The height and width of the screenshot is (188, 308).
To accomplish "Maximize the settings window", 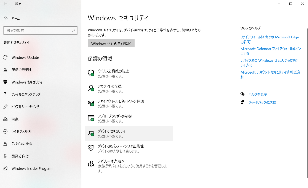I will (291, 4).
